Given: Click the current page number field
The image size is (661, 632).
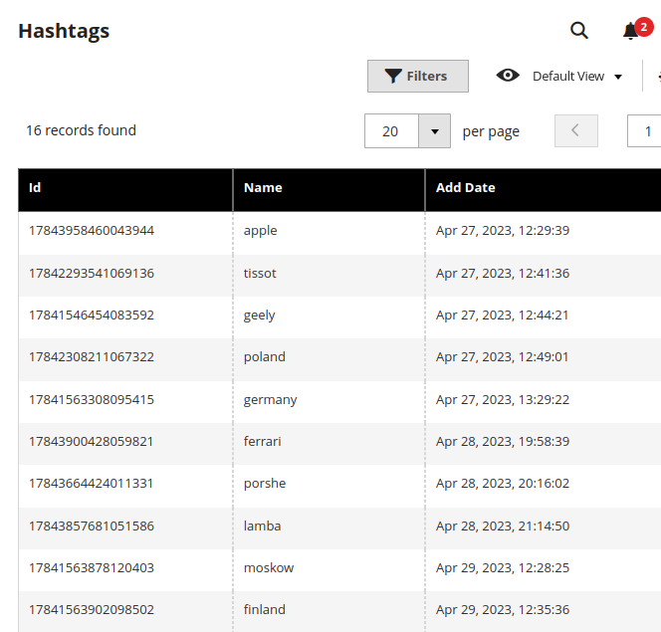Looking at the screenshot, I should tap(644, 131).
